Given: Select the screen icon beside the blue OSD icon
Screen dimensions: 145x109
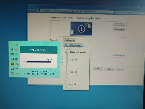Looking at the screenshot, I should tap(12, 59).
